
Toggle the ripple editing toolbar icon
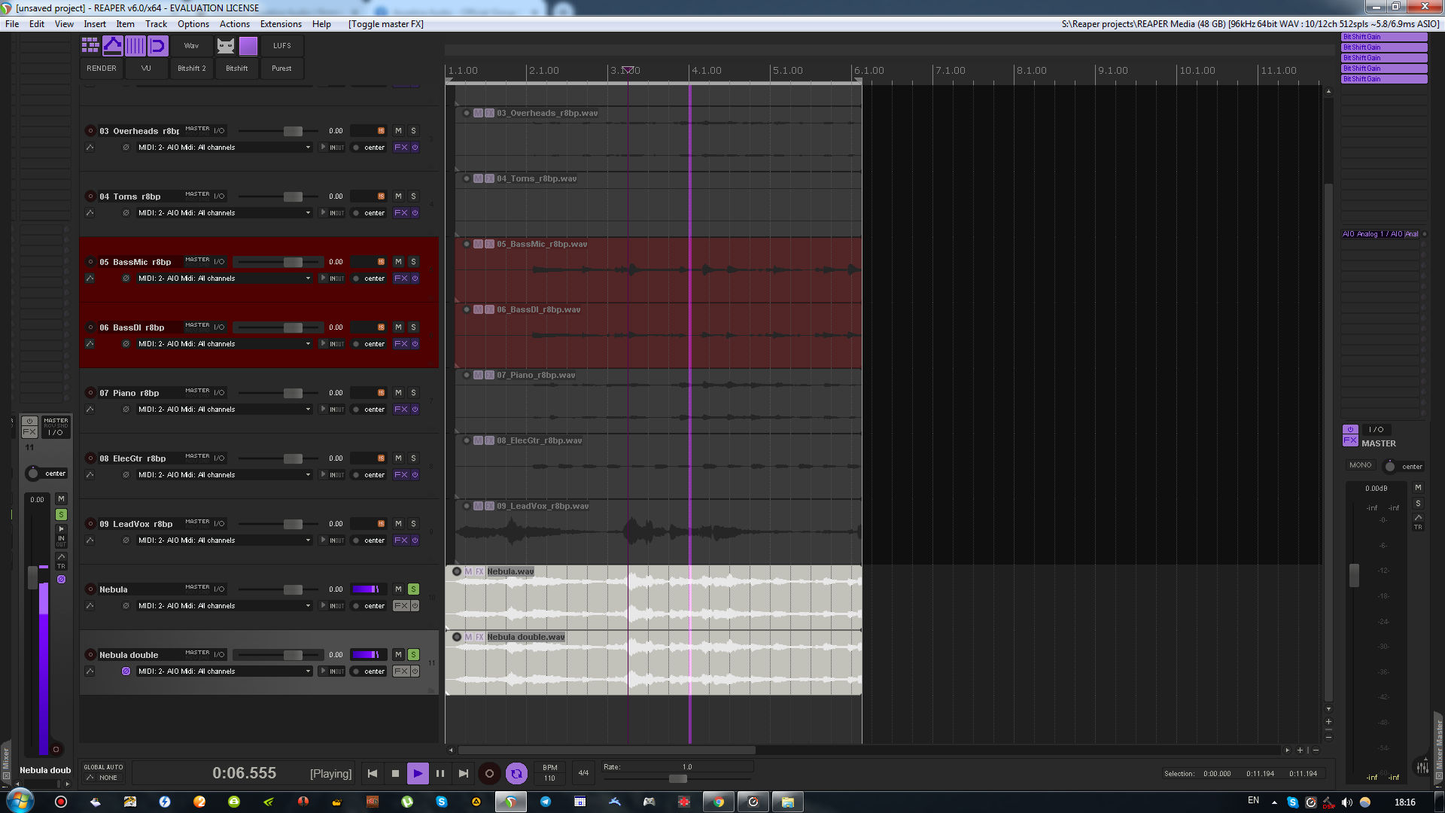[x=158, y=46]
